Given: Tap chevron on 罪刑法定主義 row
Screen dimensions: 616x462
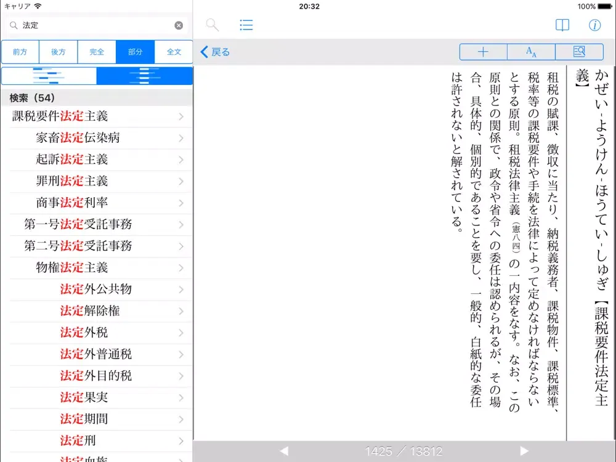Looking at the screenshot, I should point(181,181).
